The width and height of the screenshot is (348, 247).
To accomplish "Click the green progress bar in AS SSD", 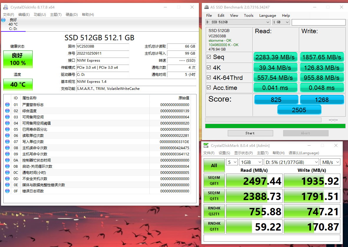I will coord(275,126).
